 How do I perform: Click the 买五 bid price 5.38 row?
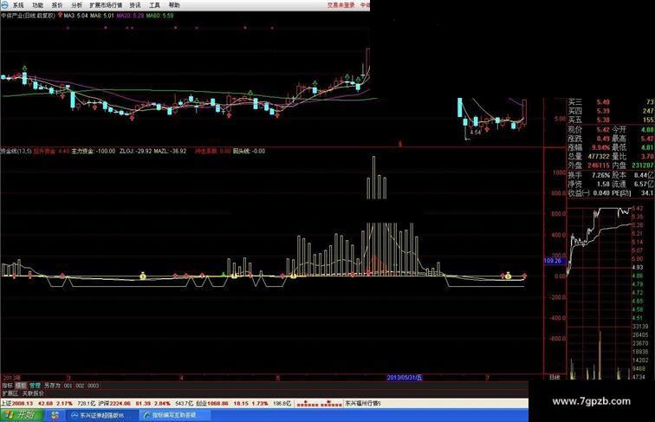(x=611, y=120)
